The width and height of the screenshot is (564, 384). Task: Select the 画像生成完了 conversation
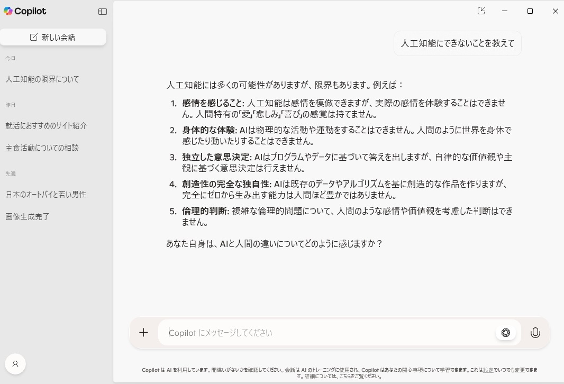coord(28,217)
